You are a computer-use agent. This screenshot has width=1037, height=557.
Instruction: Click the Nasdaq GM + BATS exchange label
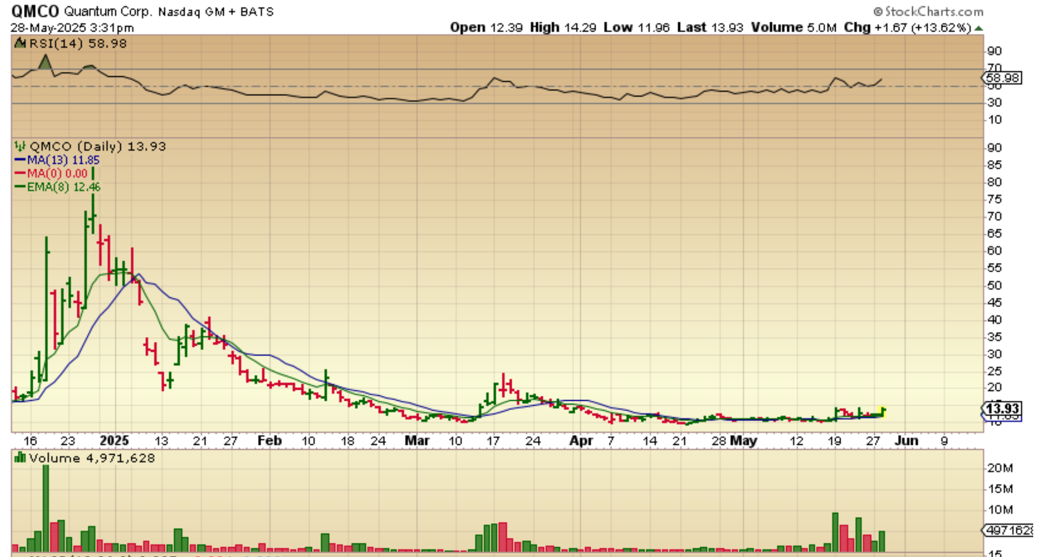tap(216, 11)
